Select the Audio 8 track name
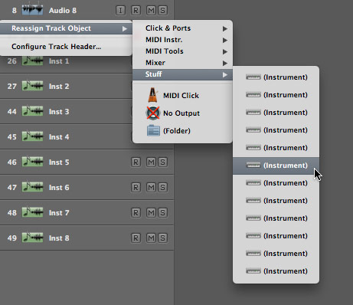This screenshot has width=353, height=305. [x=63, y=11]
